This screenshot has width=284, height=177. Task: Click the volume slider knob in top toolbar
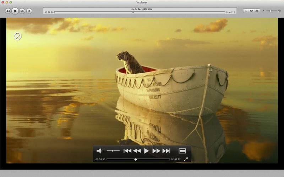[271, 11]
